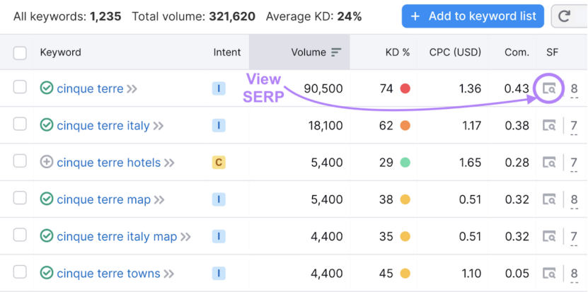Toggle the select-all checkbox in header
Screen dimensions: 588x292
[20, 52]
